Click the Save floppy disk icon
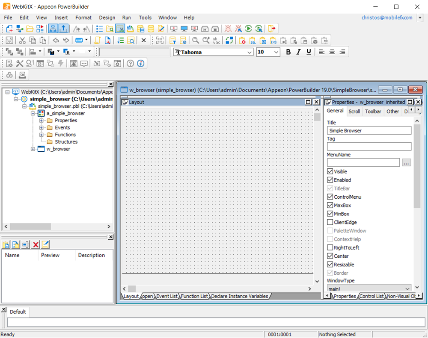Viewport: 428px width, 338px height. click(x=9, y=41)
